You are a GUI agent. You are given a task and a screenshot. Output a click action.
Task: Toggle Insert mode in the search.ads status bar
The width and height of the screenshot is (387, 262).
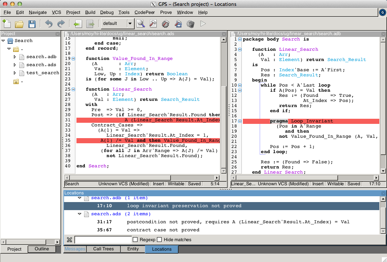[158, 184]
